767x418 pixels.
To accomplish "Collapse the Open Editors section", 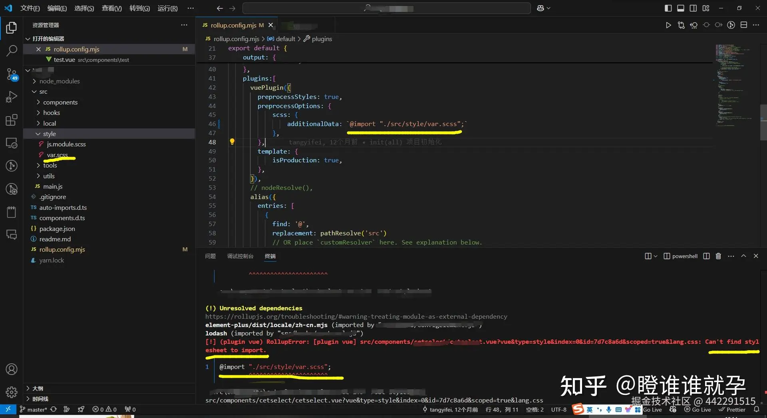I will (x=48, y=39).
